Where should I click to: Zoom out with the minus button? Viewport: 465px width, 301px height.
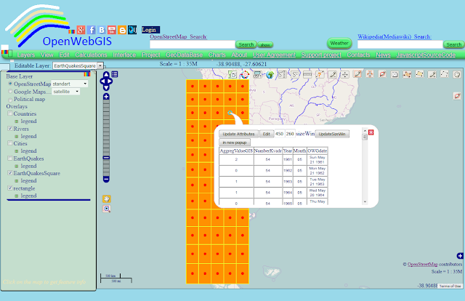pyautogui.click(x=106, y=179)
